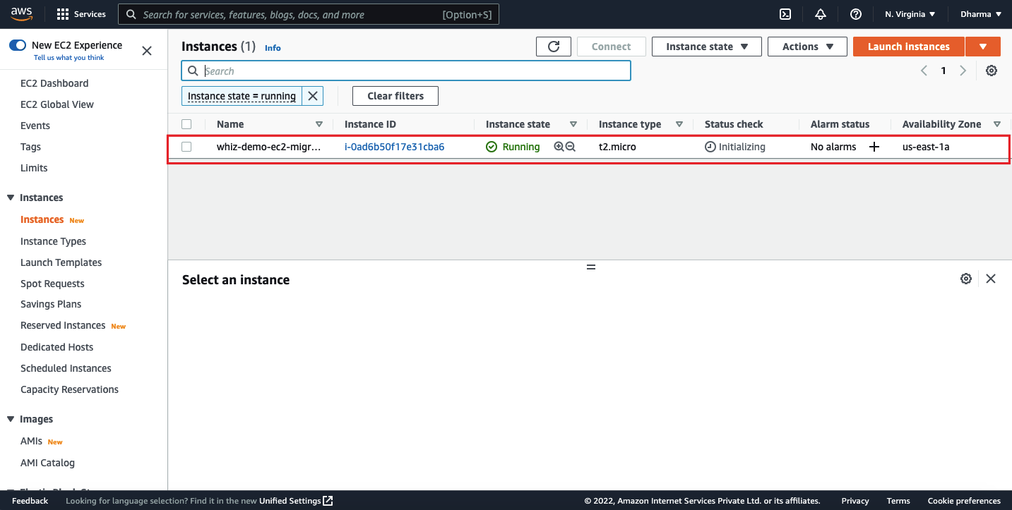
Task: Open AWS home via the aws logo
Action: tap(23, 14)
